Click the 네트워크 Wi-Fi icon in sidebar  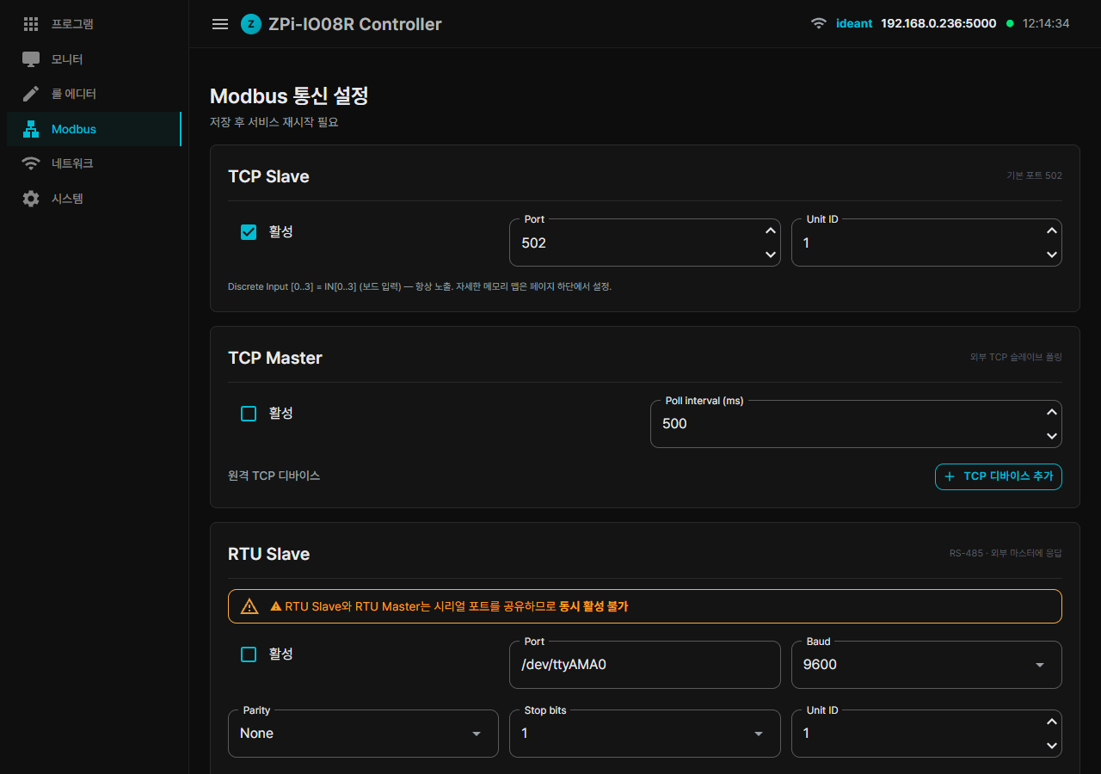coord(31,163)
